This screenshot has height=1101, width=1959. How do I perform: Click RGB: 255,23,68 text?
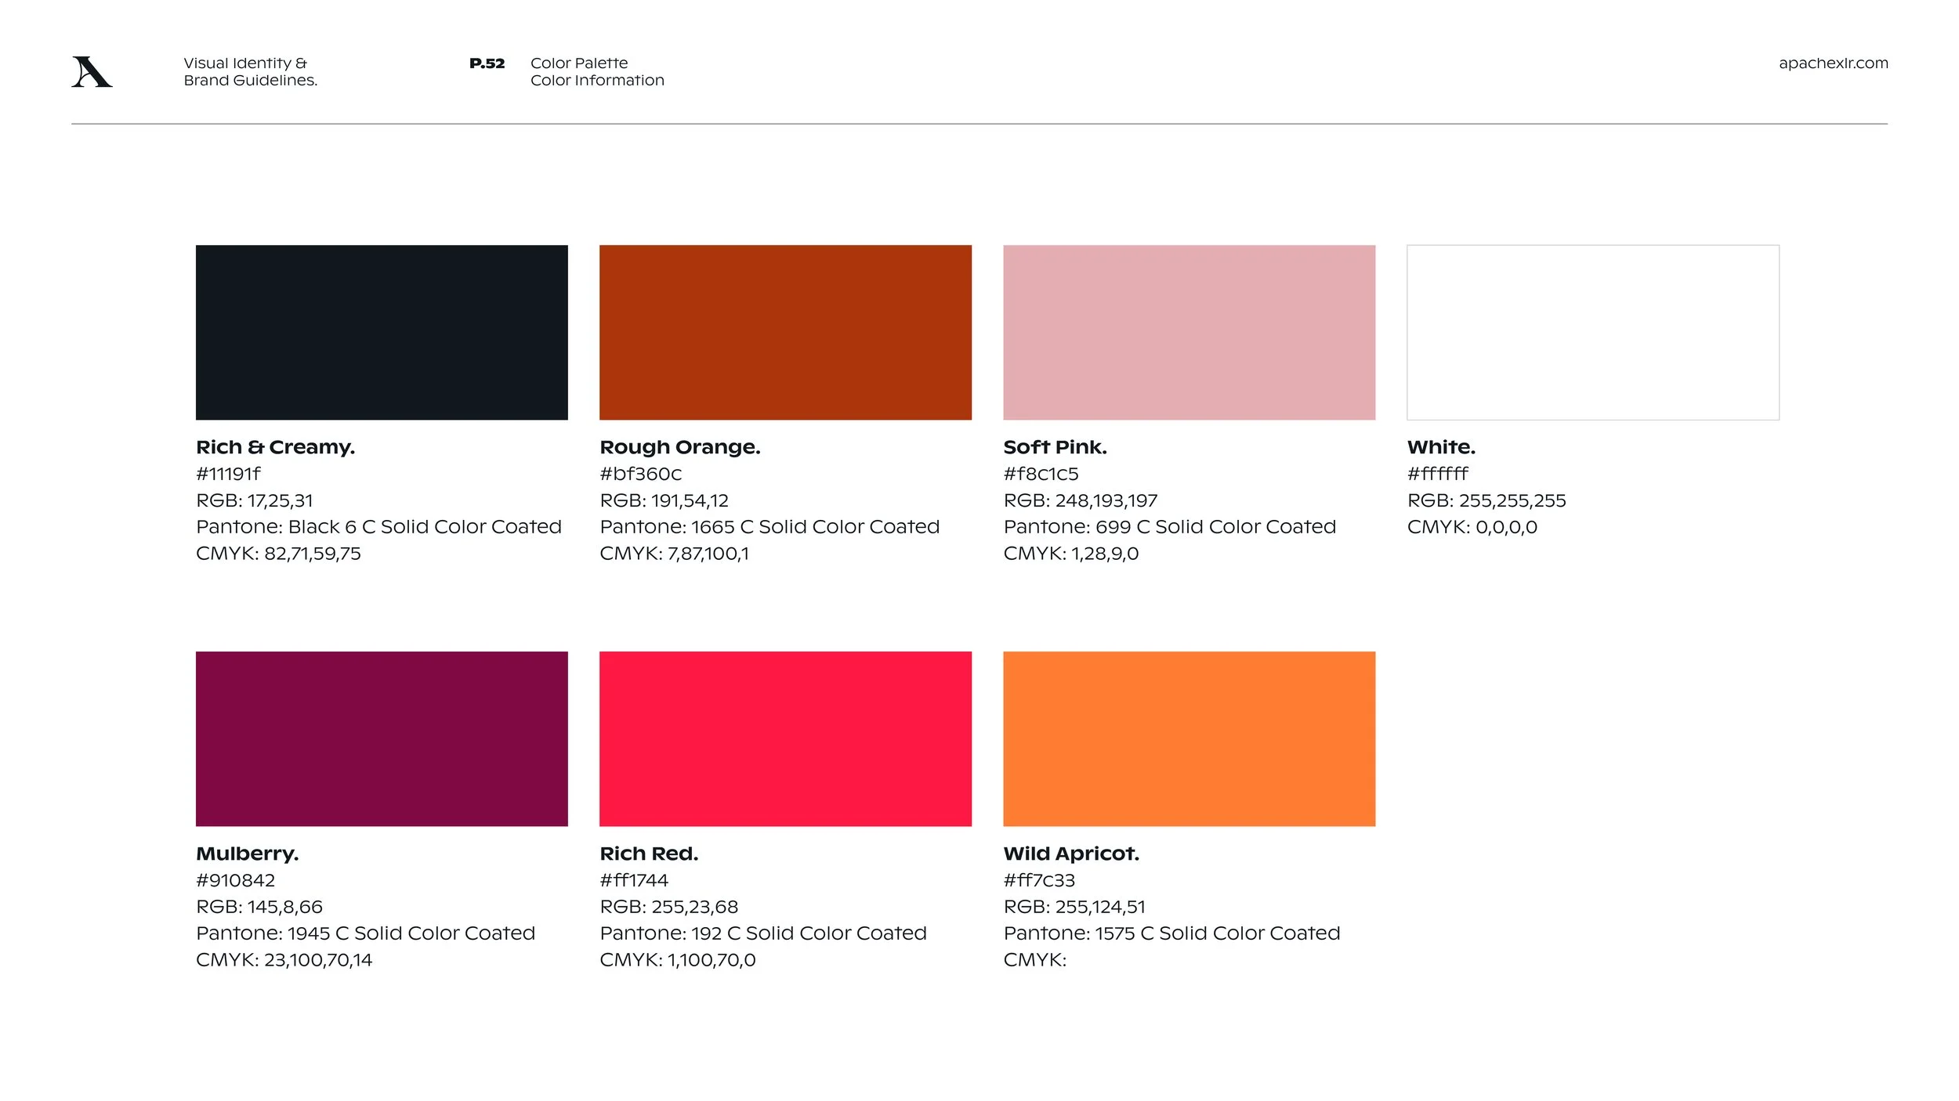pyautogui.click(x=668, y=907)
